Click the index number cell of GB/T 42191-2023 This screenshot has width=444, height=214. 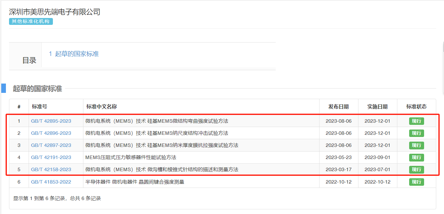(x=19, y=157)
